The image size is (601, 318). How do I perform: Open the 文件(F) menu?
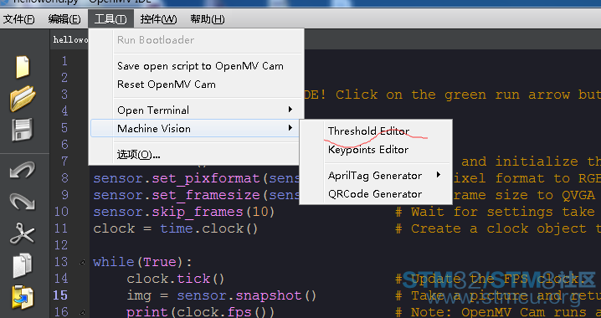pos(18,18)
